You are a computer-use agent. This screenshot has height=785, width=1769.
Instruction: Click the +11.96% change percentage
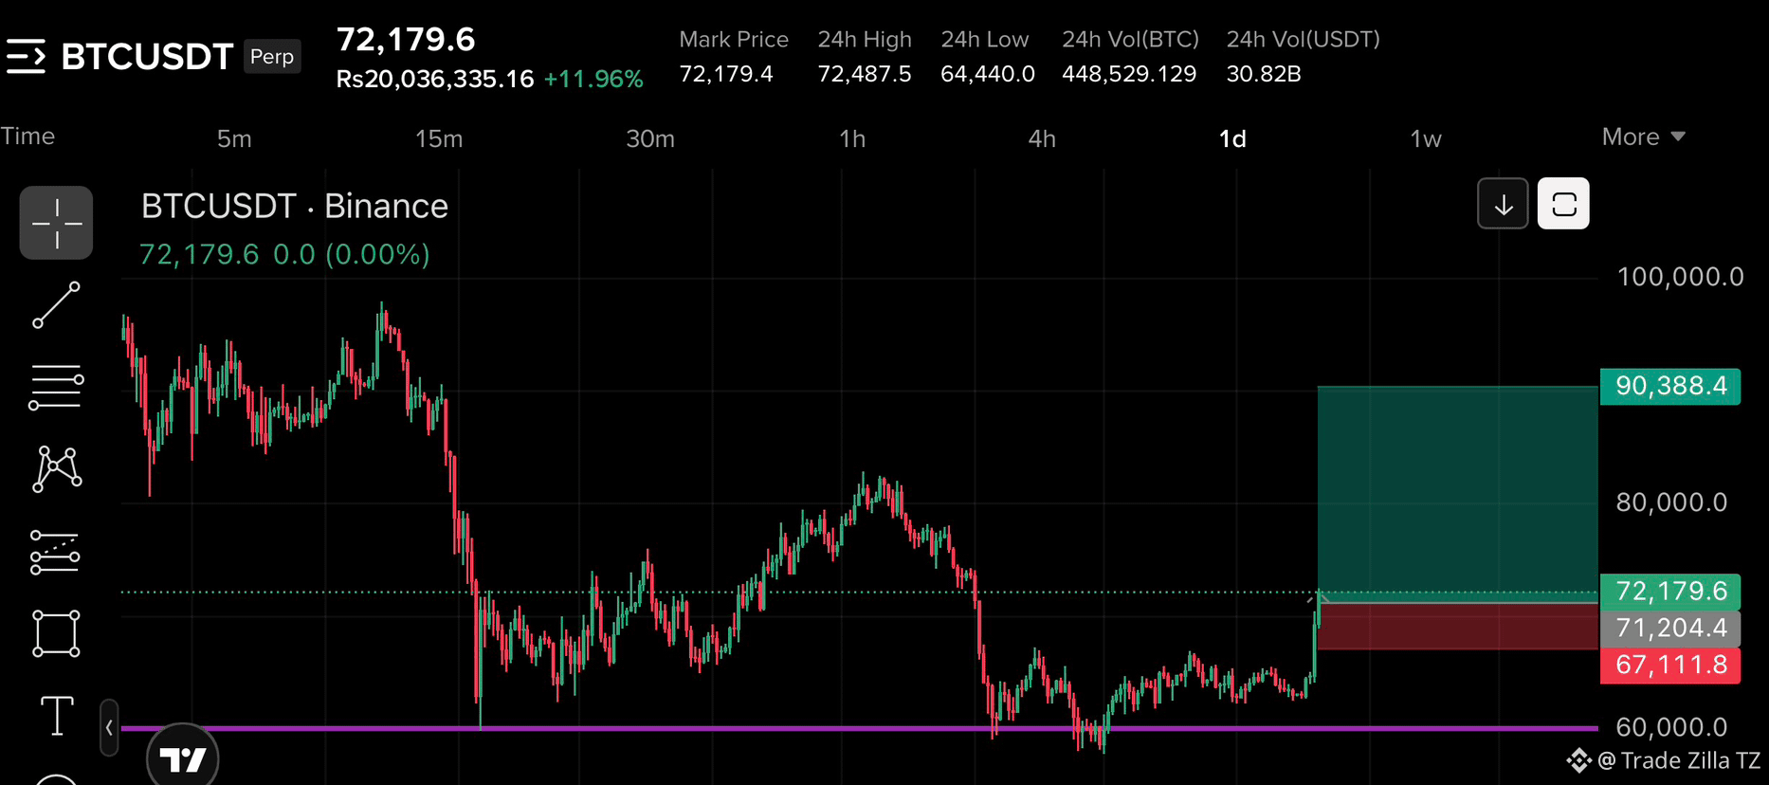(x=593, y=79)
